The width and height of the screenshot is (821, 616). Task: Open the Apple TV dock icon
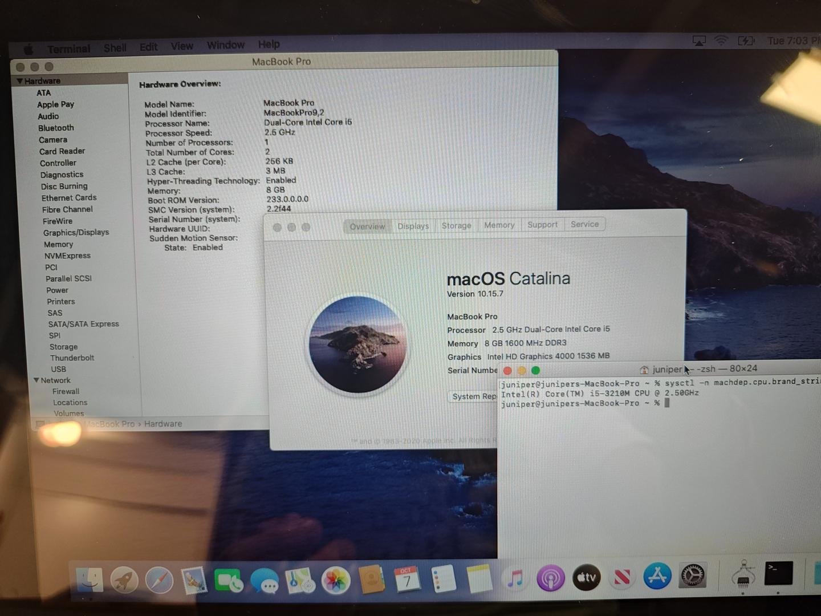[x=586, y=578]
